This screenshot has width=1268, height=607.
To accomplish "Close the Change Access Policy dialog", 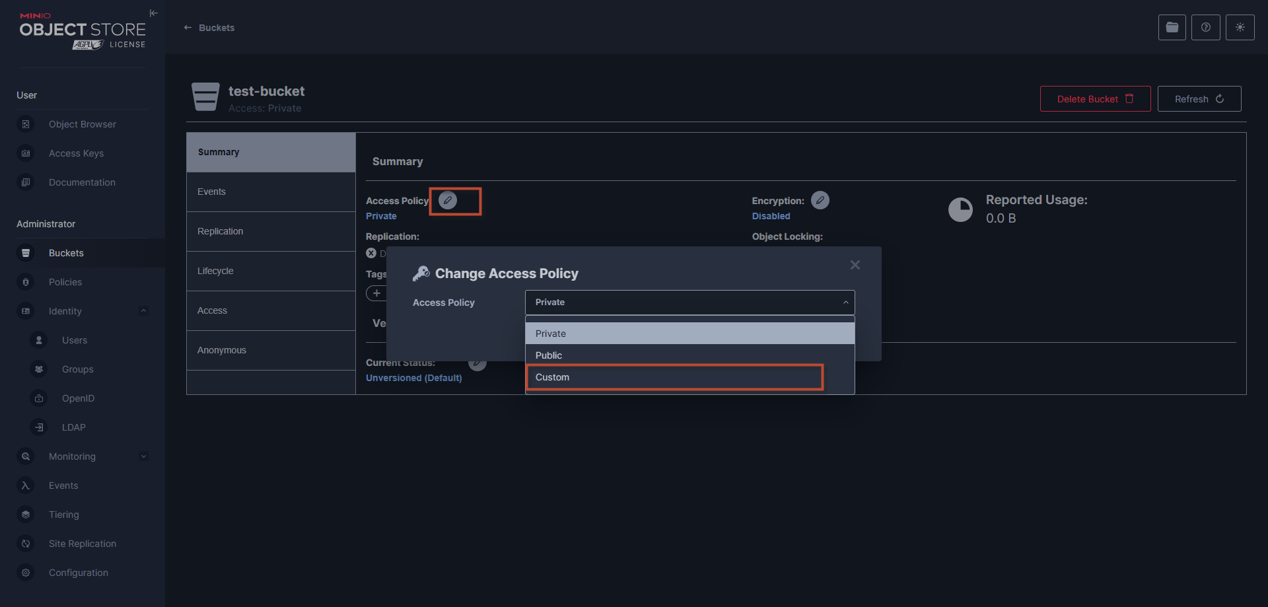I will click(x=855, y=265).
